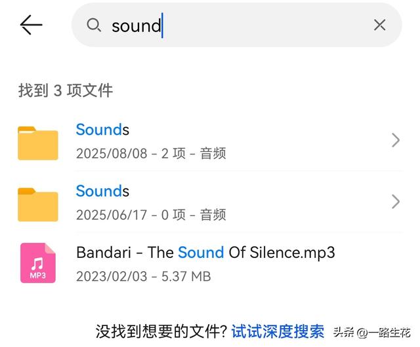Expand chevron for Sounds folder from 2025/08/08
The width and height of the screenshot is (420, 347).
pyautogui.click(x=395, y=140)
